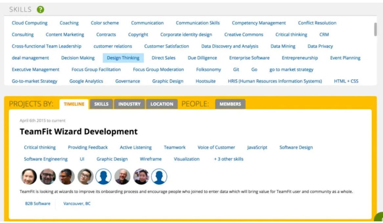The height and width of the screenshot is (223, 383).
Task: Open second member avatar, bearded man with glasses
Action: coord(48,176)
